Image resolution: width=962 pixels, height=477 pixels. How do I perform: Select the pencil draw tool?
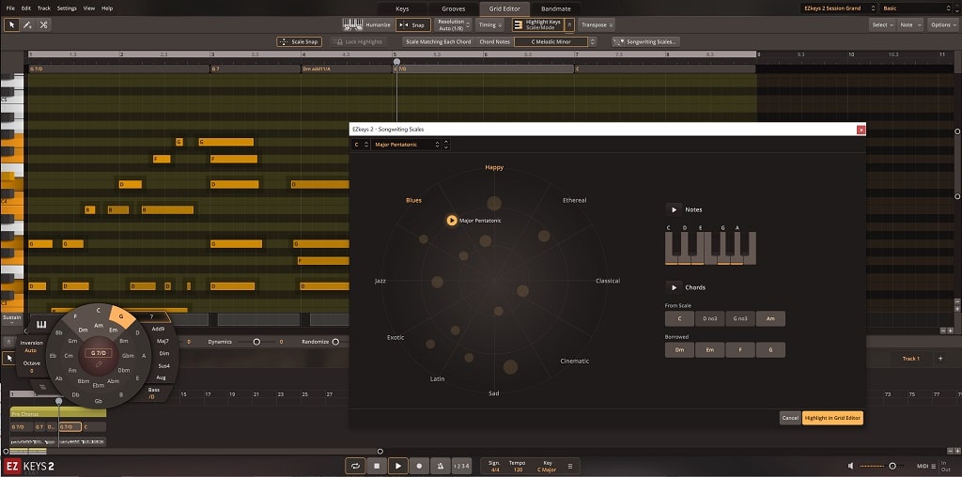click(27, 25)
